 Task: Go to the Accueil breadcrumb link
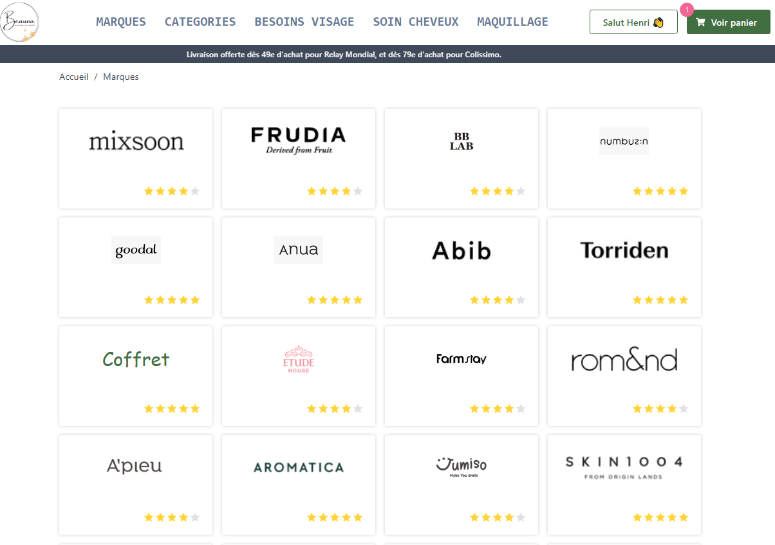click(x=74, y=77)
